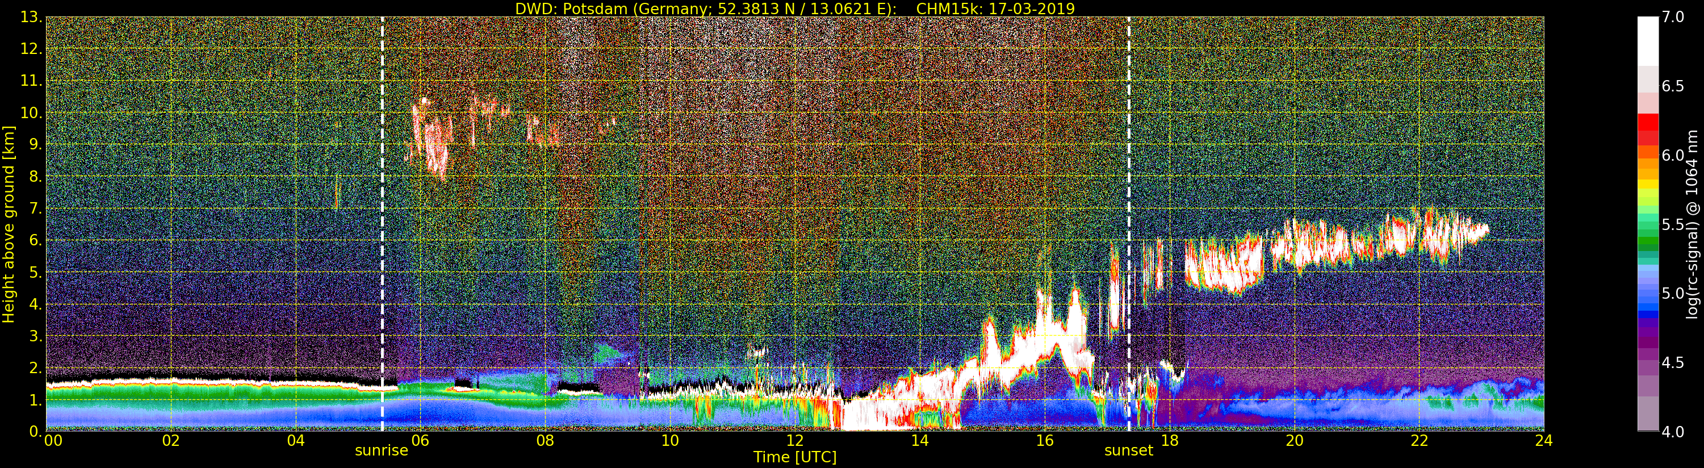Screen dimensions: 1704x468
Task: Click the '06' time tick label
Action: click(420, 440)
